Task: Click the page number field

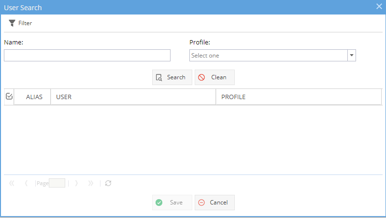Action: click(57, 183)
